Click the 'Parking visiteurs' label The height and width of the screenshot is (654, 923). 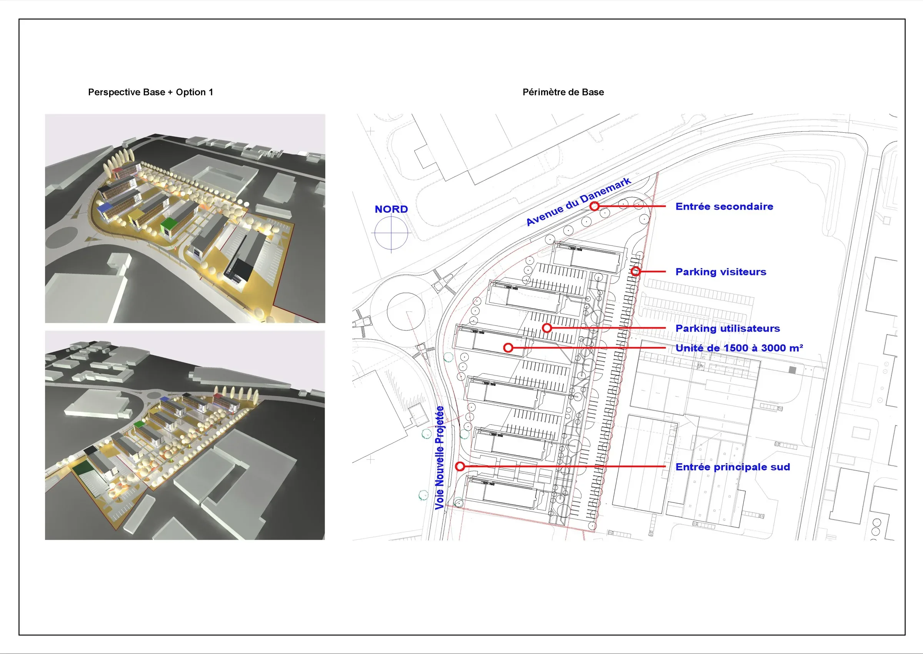(x=721, y=272)
